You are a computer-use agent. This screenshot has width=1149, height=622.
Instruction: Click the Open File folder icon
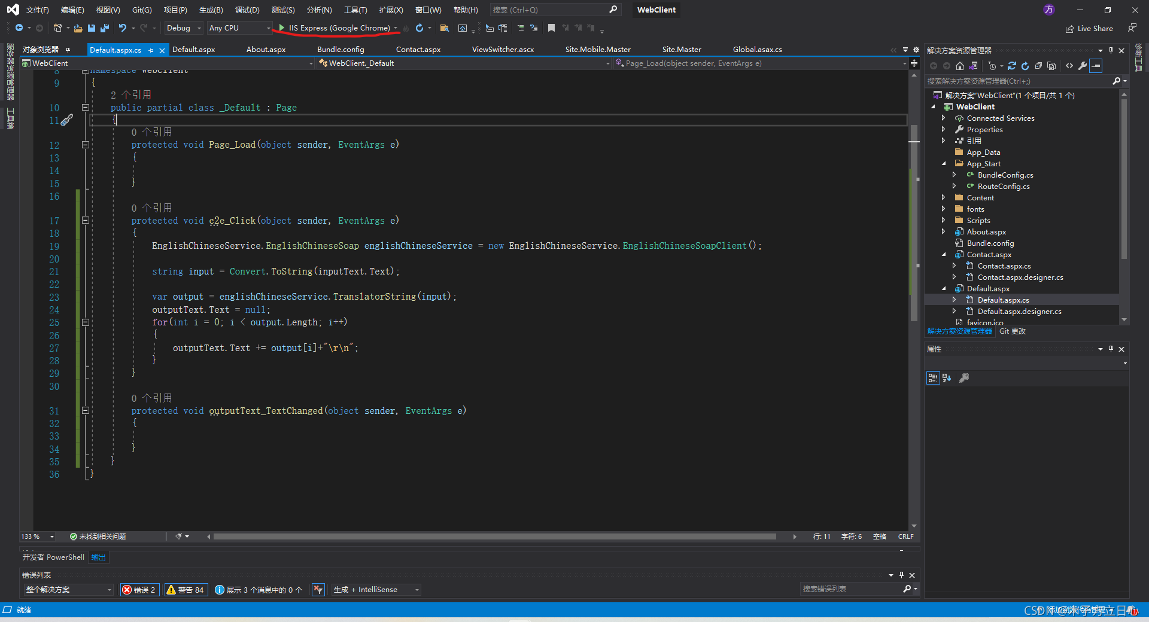click(x=78, y=28)
